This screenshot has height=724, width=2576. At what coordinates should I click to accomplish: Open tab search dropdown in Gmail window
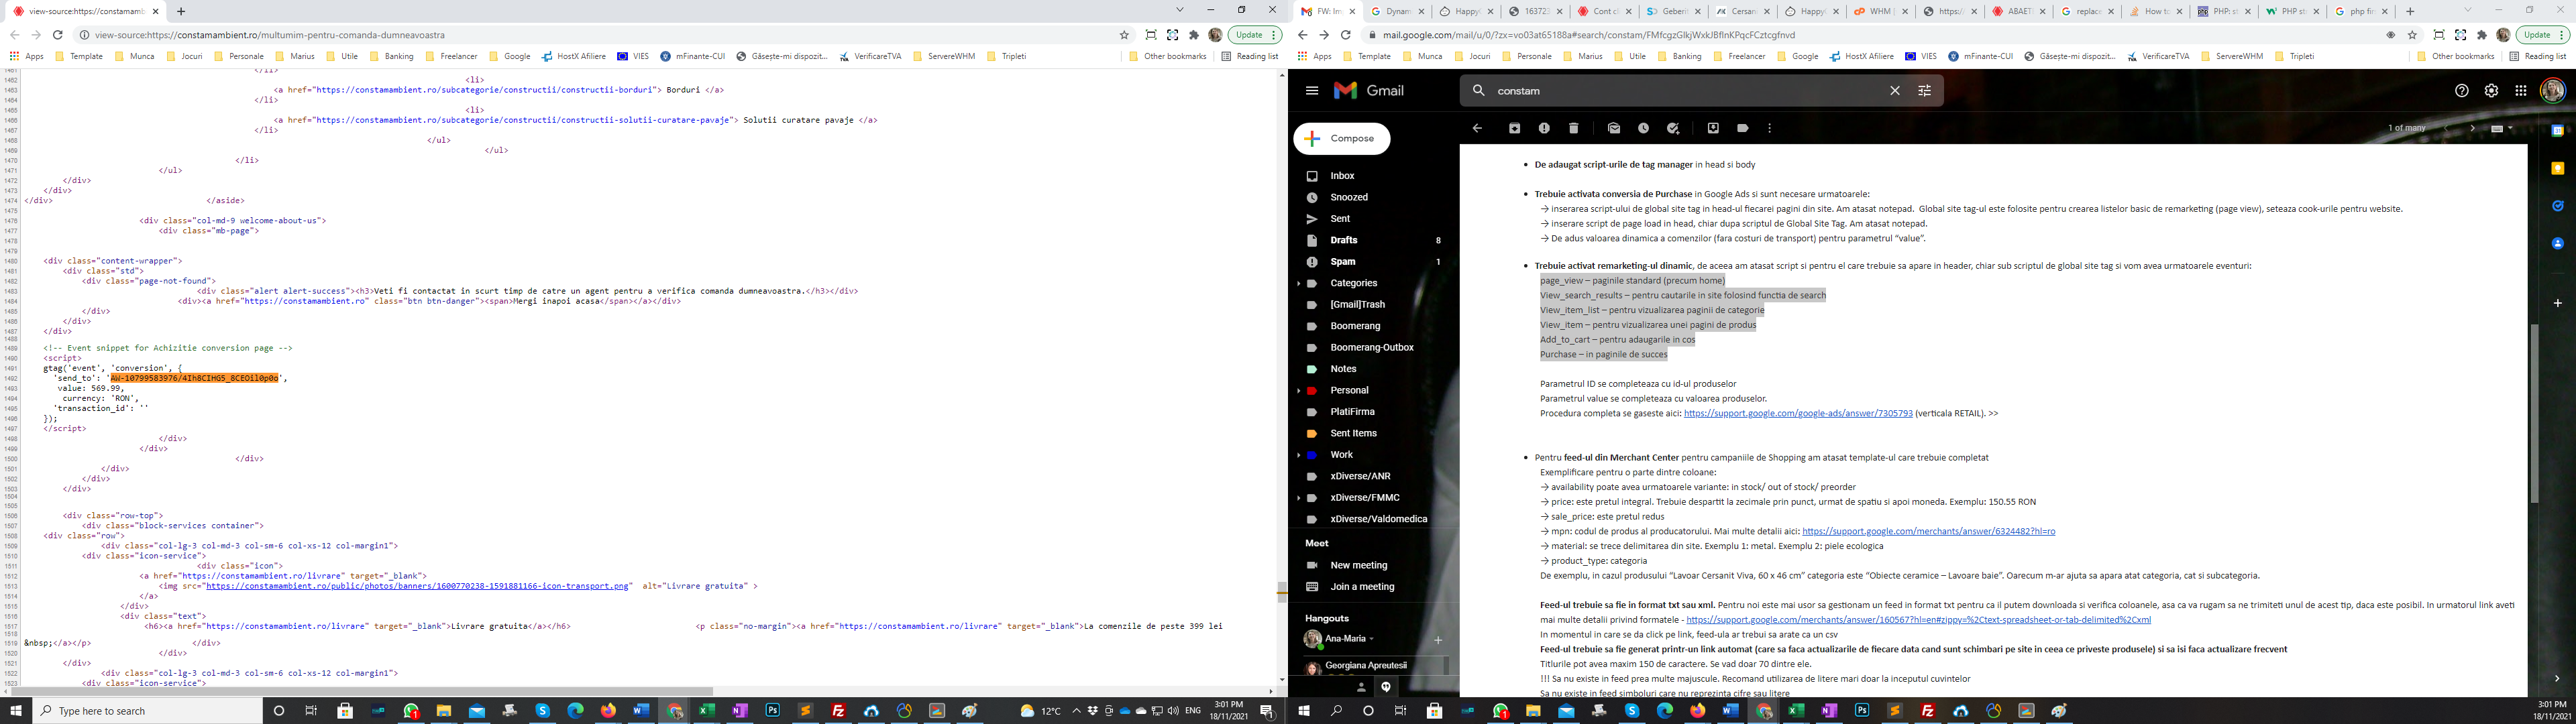click(2467, 10)
